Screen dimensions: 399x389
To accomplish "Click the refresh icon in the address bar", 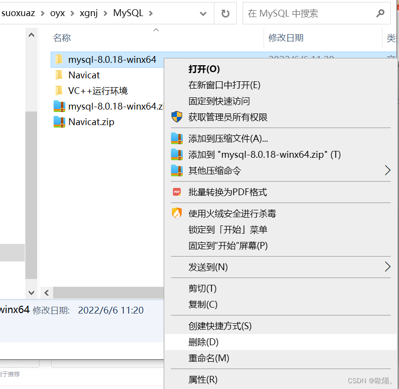I will (x=225, y=13).
